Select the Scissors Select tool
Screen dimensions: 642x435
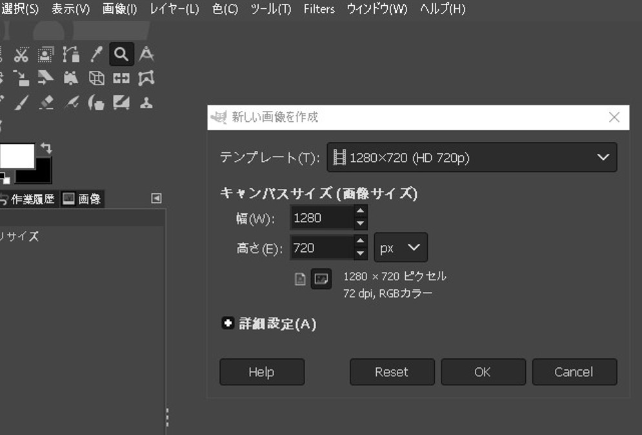[x=21, y=54]
